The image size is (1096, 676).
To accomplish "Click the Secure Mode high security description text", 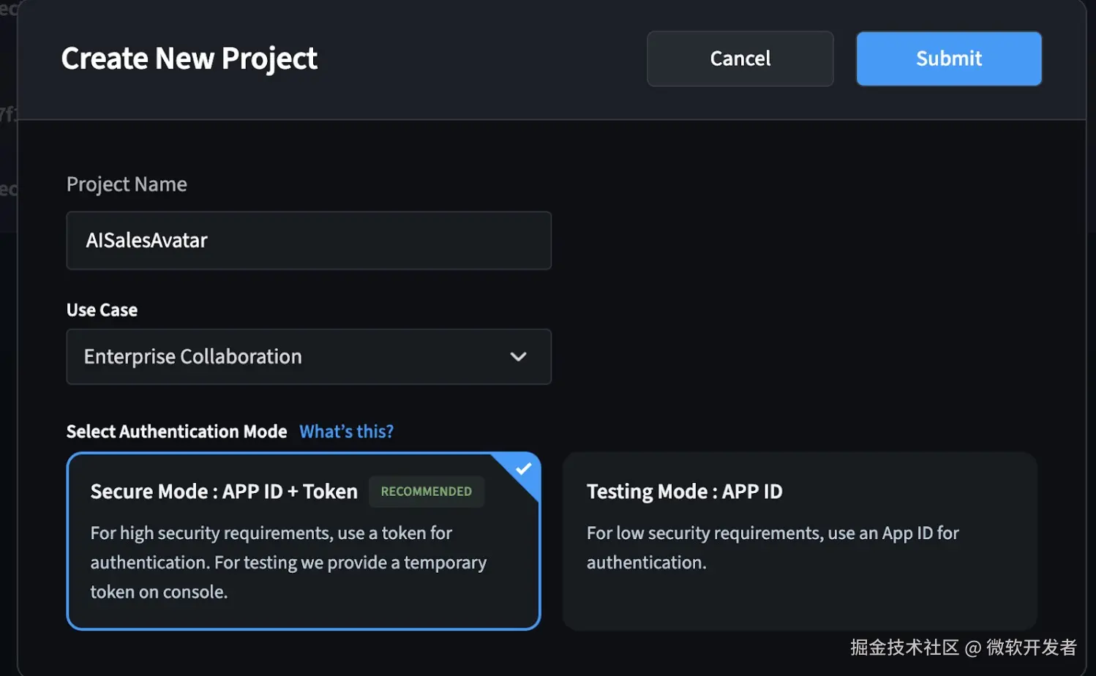I will click(x=288, y=562).
